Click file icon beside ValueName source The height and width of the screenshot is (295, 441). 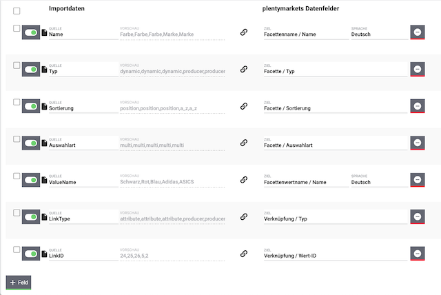45,180
